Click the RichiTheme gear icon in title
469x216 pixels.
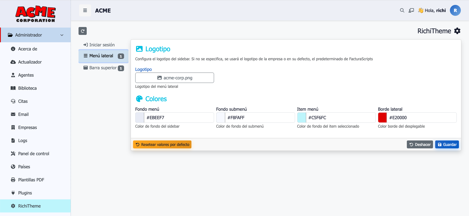457,31
